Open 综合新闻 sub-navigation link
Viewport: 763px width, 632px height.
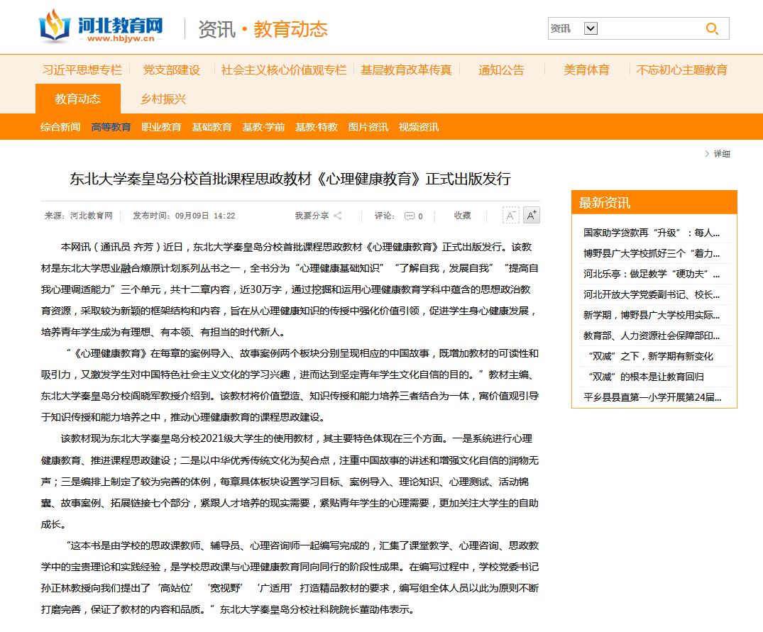pos(60,128)
